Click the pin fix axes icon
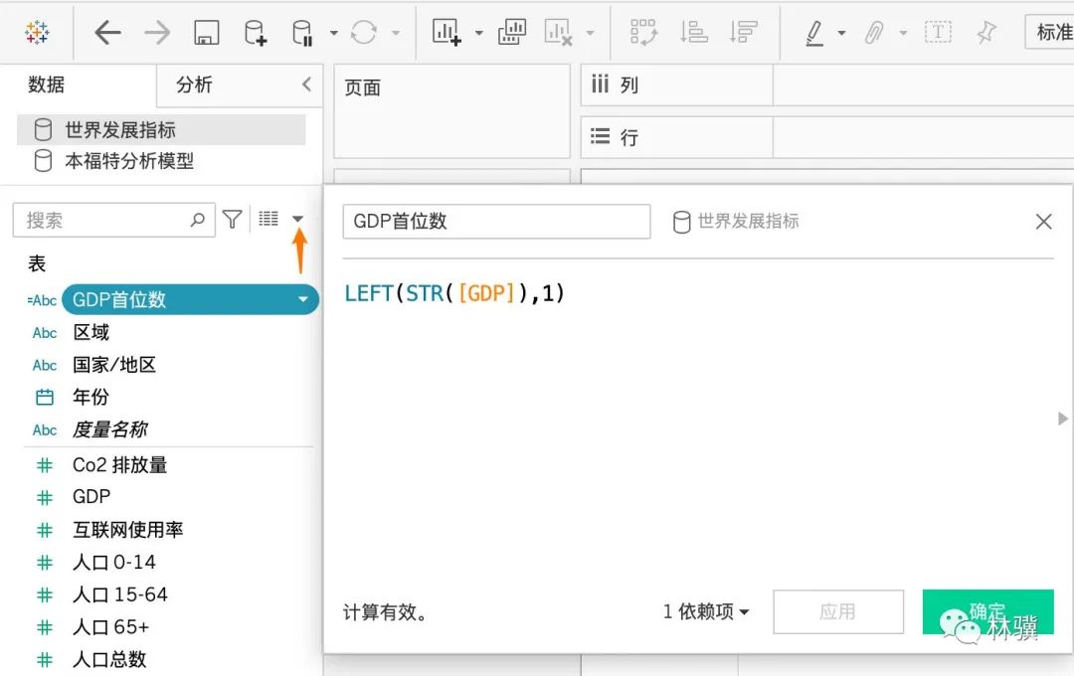Viewport: 1074px width, 676px height. tap(986, 32)
